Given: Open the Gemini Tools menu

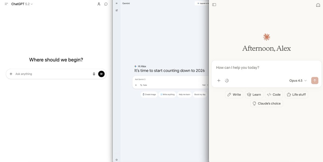Looking at the screenshot, I should coord(144,85).
